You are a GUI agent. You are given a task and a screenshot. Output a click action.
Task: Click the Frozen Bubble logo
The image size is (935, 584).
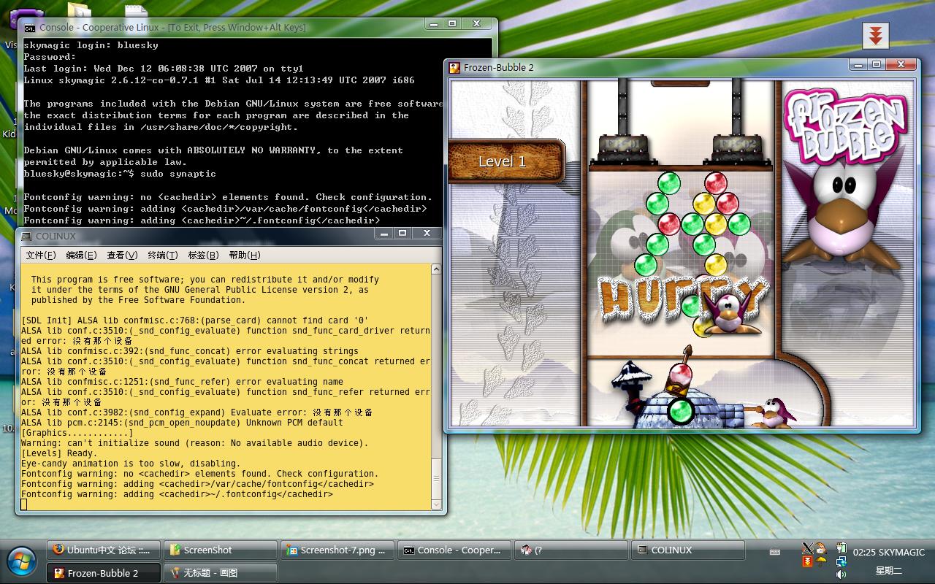tap(847, 126)
